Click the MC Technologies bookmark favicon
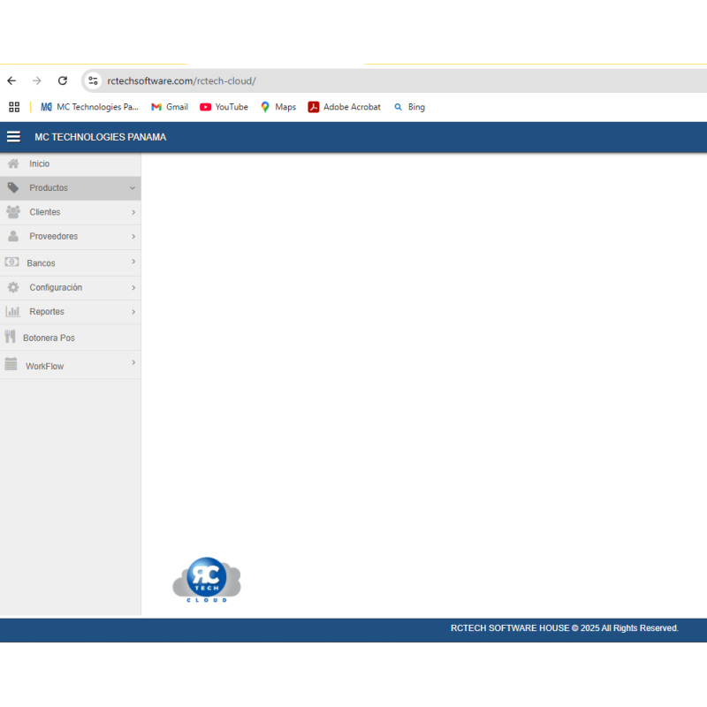The height and width of the screenshot is (707, 707). point(46,107)
